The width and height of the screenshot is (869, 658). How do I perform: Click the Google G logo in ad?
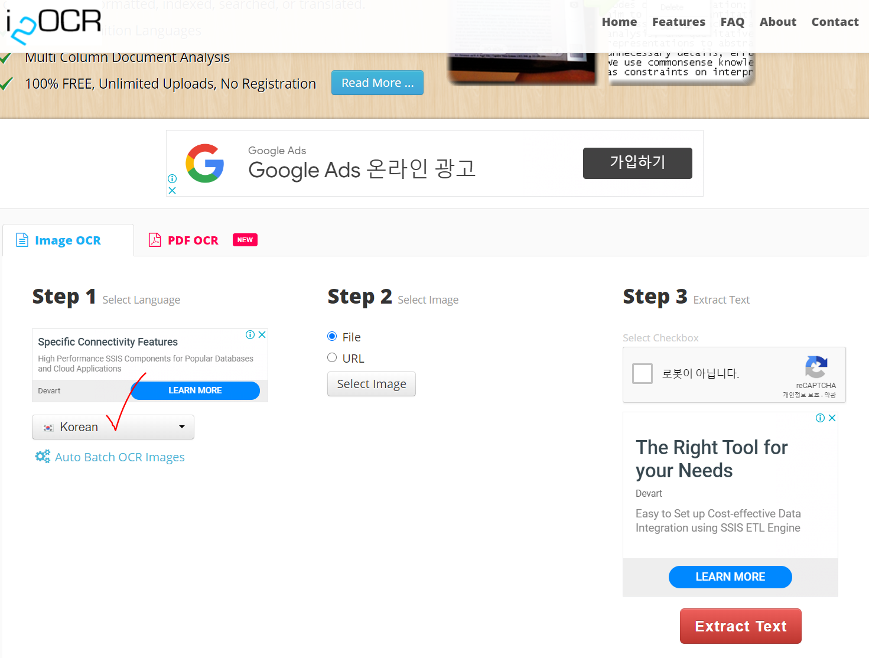click(x=205, y=163)
